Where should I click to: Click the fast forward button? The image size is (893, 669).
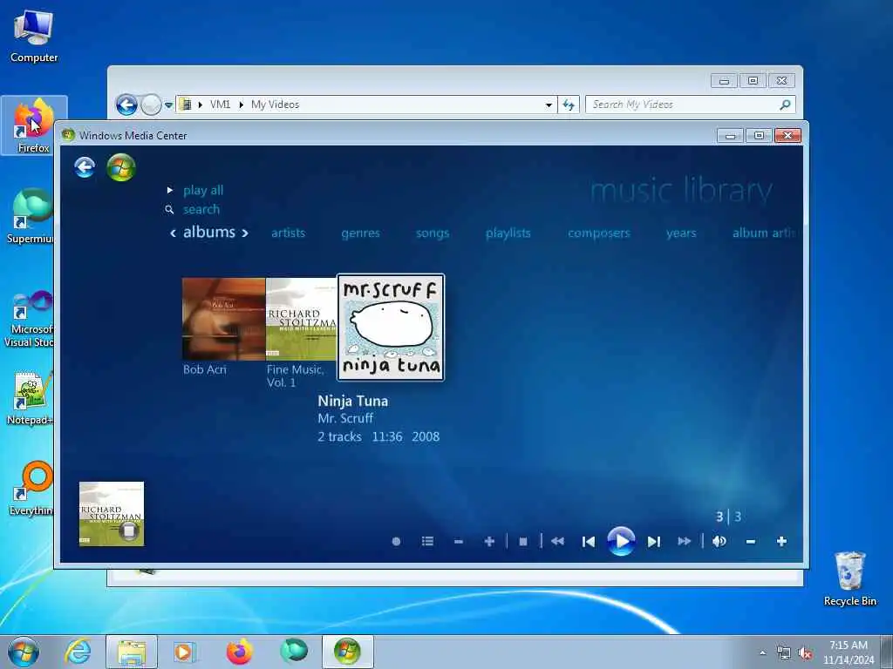(x=684, y=541)
